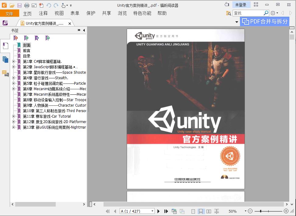Open search settings gear icon
This screenshot has width=296, height=216.
click(x=273, y=13)
